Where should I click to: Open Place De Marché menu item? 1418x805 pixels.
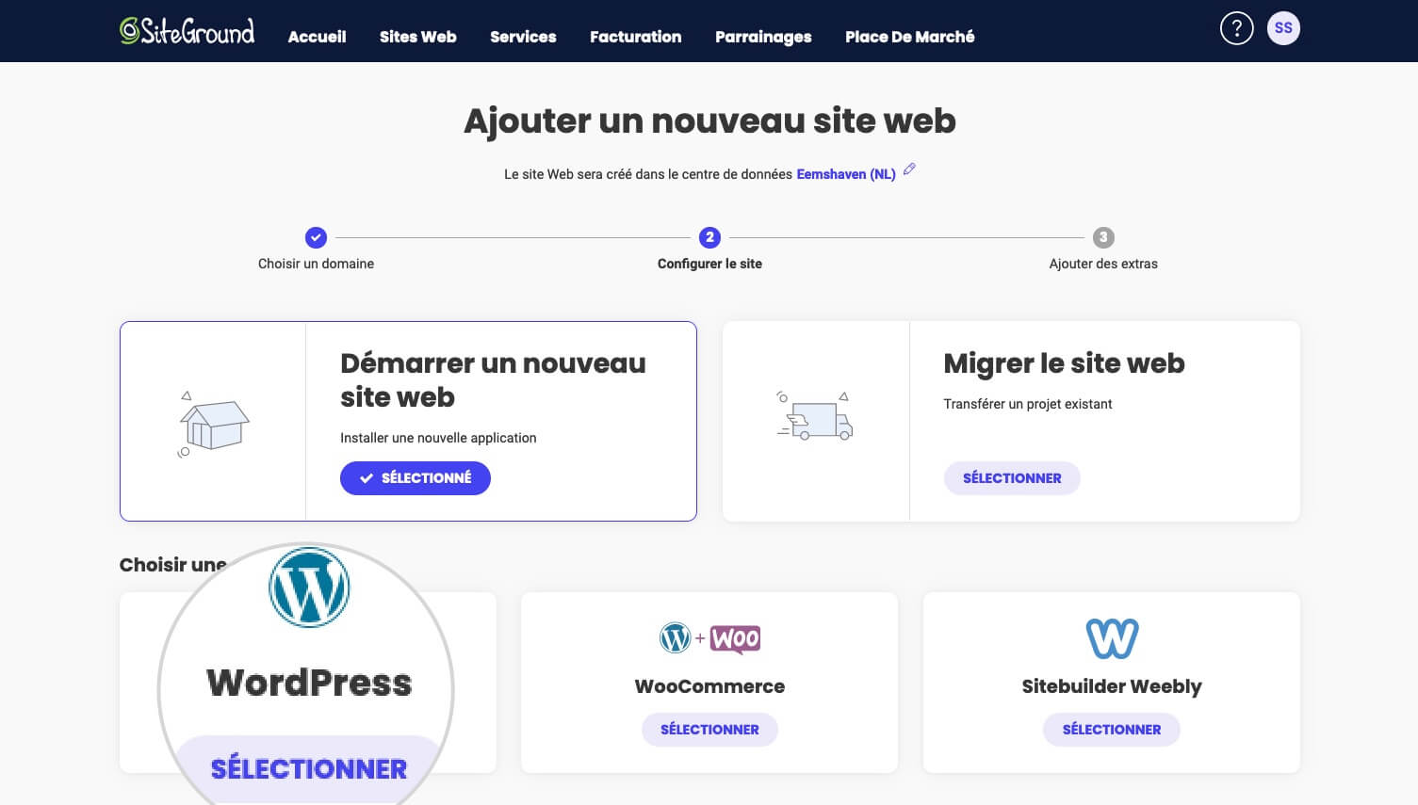click(x=909, y=37)
